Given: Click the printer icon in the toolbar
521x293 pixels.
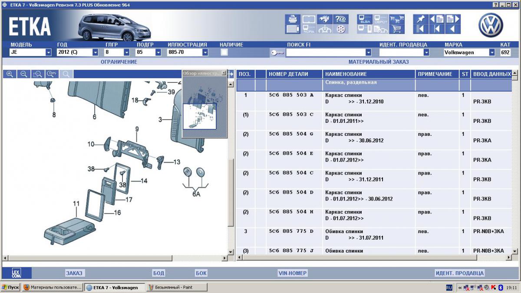Looking at the screenshot, I should [x=293, y=19].
